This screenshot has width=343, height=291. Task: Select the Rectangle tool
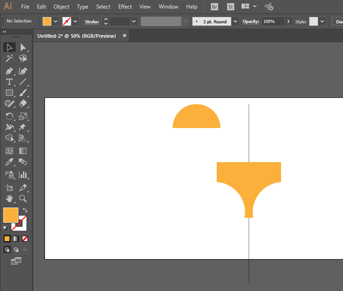pos(10,93)
